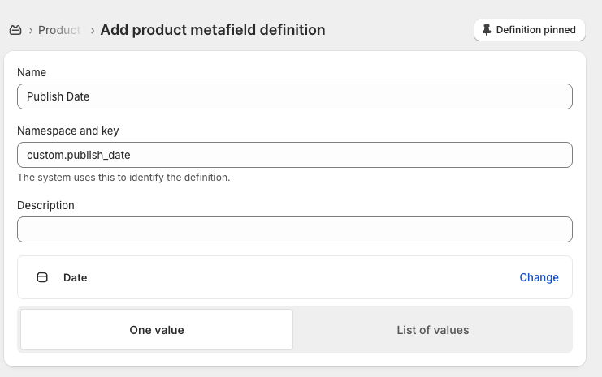The height and width of the screenshot is (377, 602).
Task: Click the Date type label
Action: tap(76, 277)
